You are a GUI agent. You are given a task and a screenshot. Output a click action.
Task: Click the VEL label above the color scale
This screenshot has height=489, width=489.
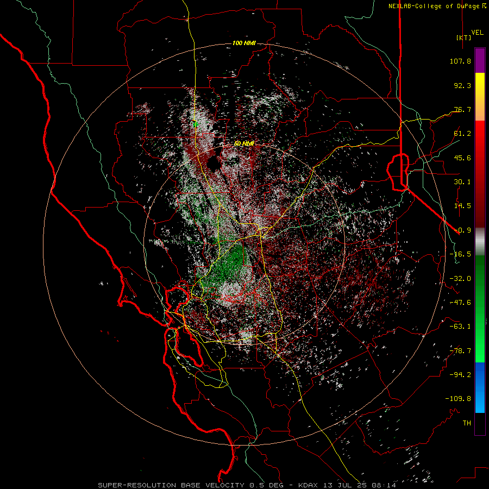477,33
